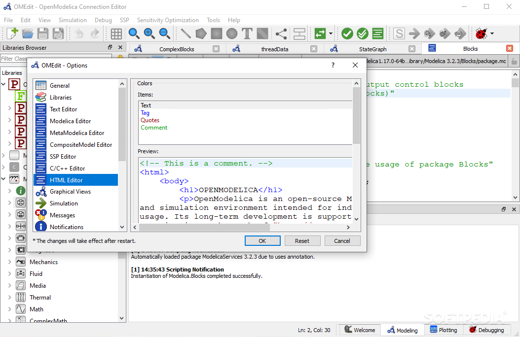Viewport: 520px width, 337px height.
Task: Close the Blocks tab with red X
Action: pyautogui.click(x=510, y=49)
